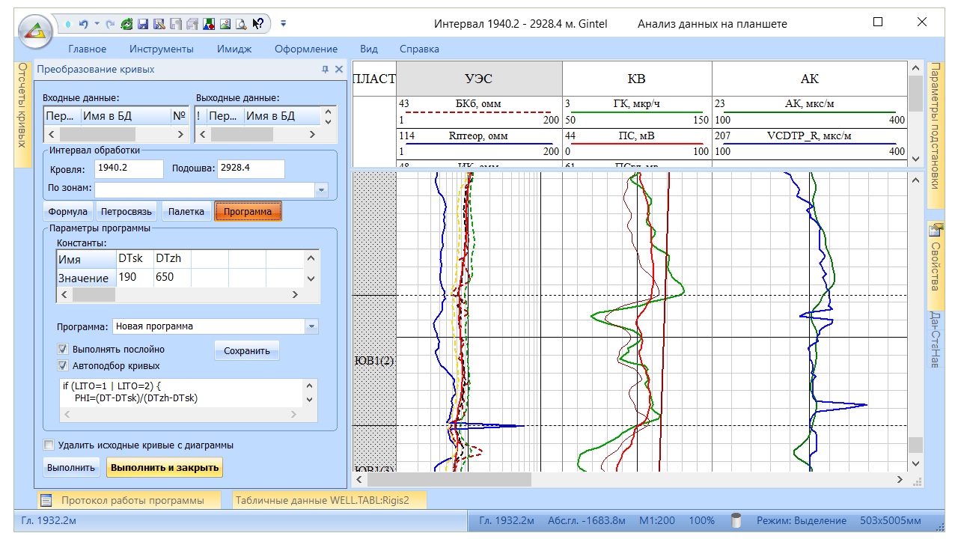
Task: Click the Сохранить button
Action: 246,350
